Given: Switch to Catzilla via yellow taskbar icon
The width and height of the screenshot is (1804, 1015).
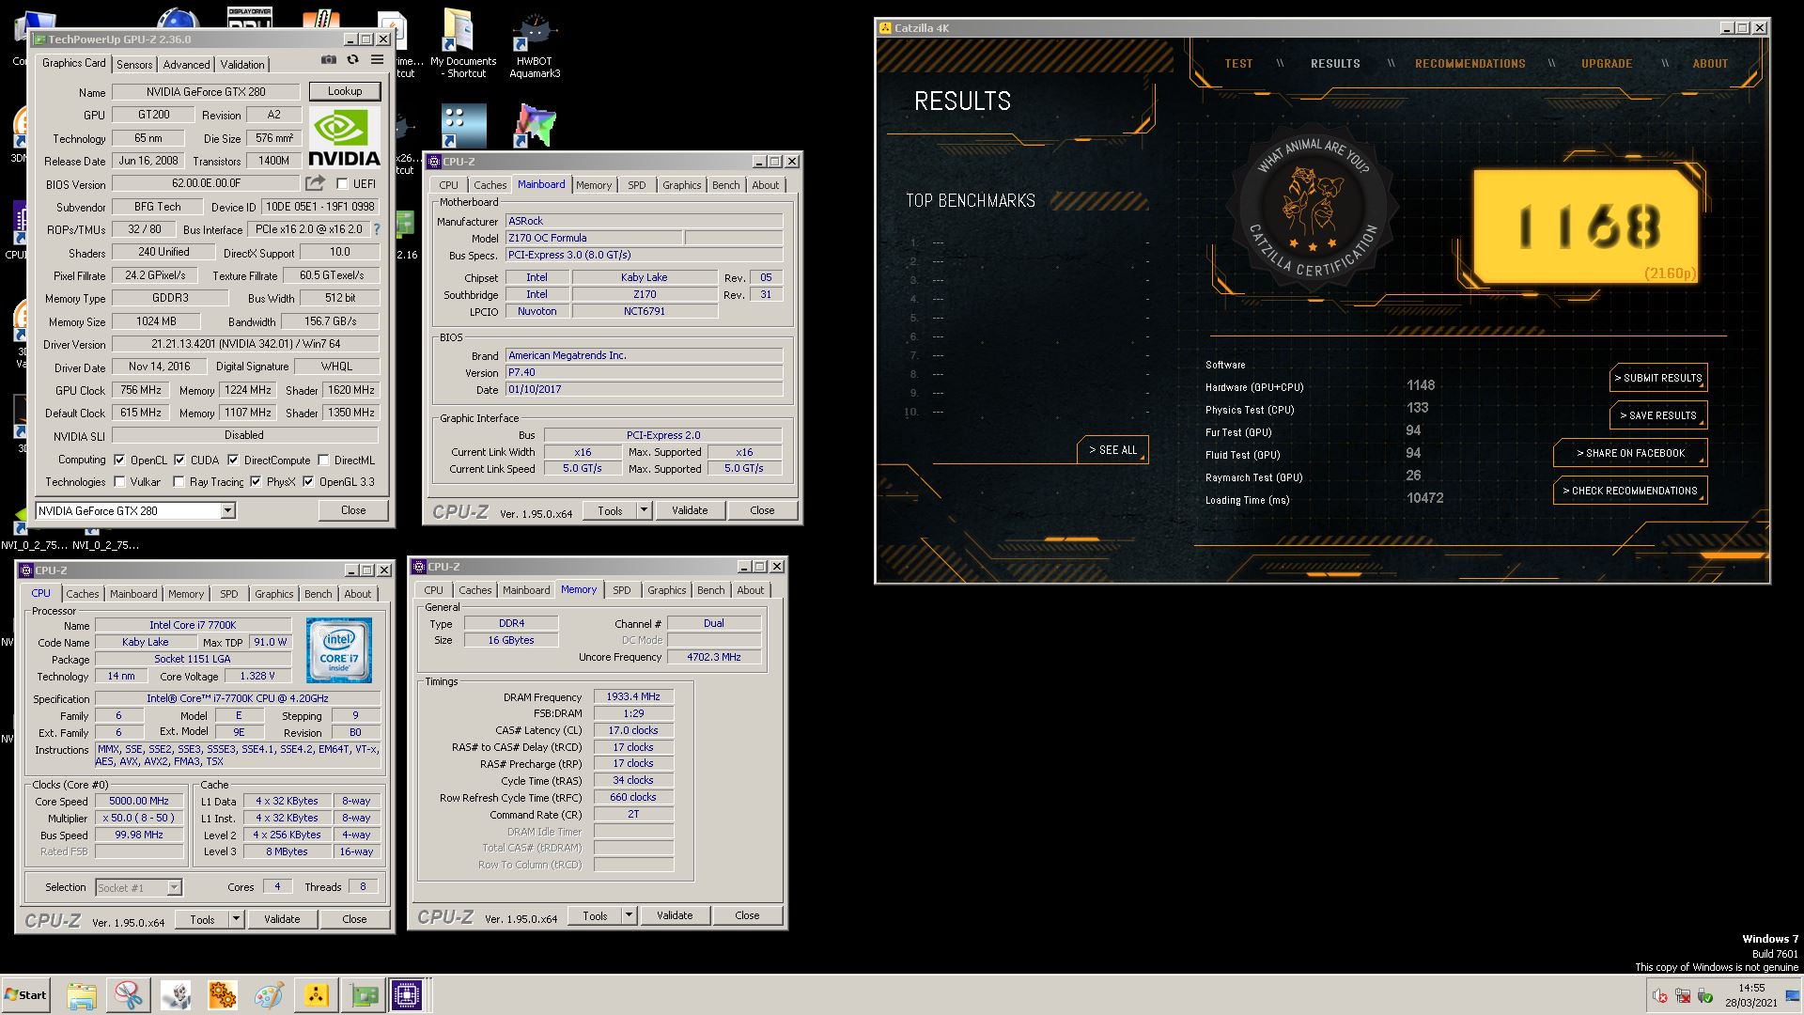Looking at the screenshot, I should (x=316, y=995).
